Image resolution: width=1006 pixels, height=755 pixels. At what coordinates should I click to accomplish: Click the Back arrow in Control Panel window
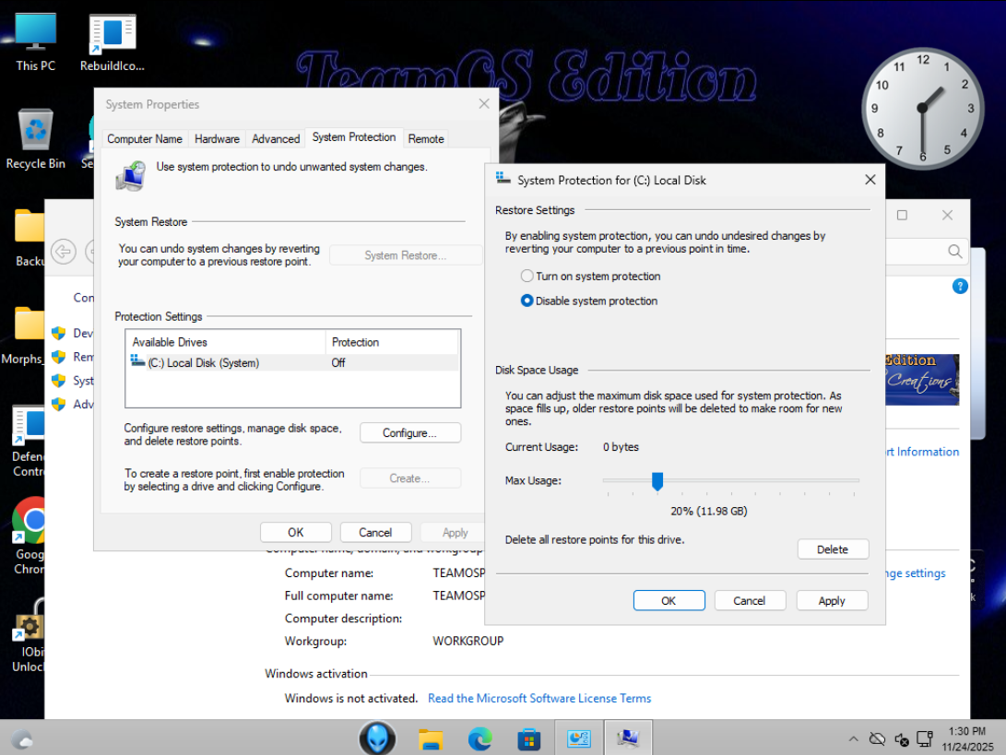64,252
